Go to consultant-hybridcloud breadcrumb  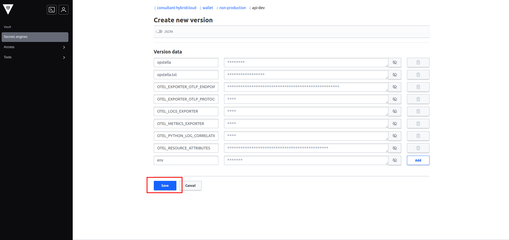pos(177,8)
